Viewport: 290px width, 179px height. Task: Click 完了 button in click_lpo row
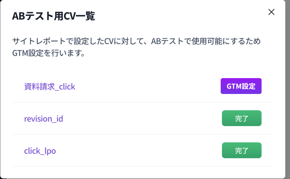tap(241, 150)
